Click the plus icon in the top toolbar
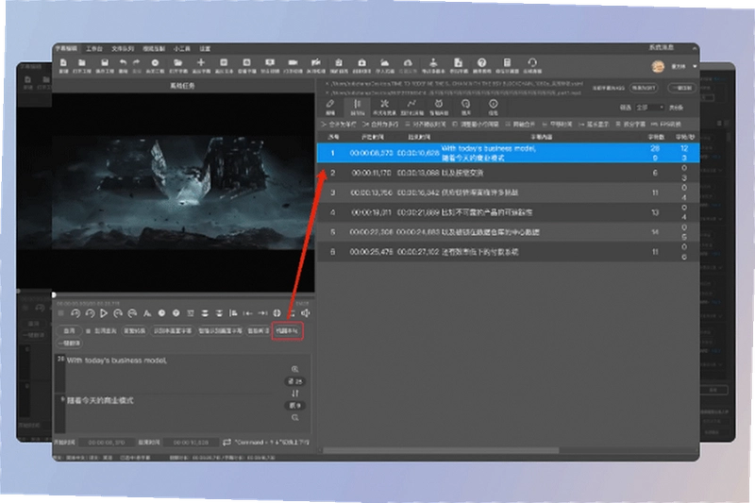Screen dimensions: 755x503 tap(201, 62)
